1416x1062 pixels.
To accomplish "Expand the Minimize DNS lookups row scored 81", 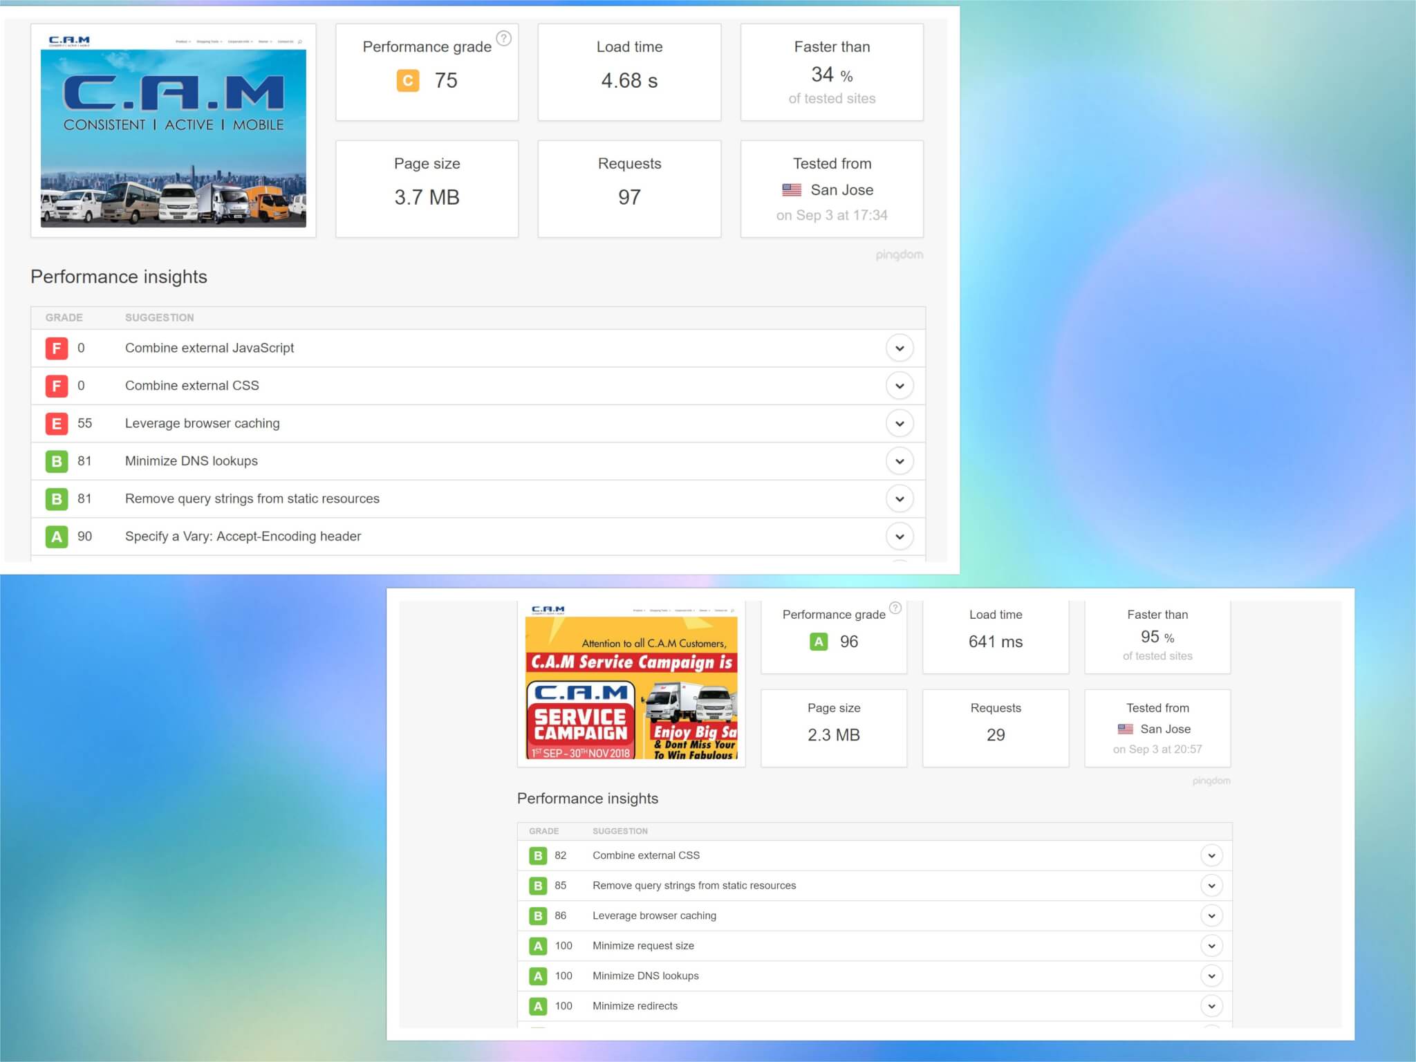I will tap(900, 461).
